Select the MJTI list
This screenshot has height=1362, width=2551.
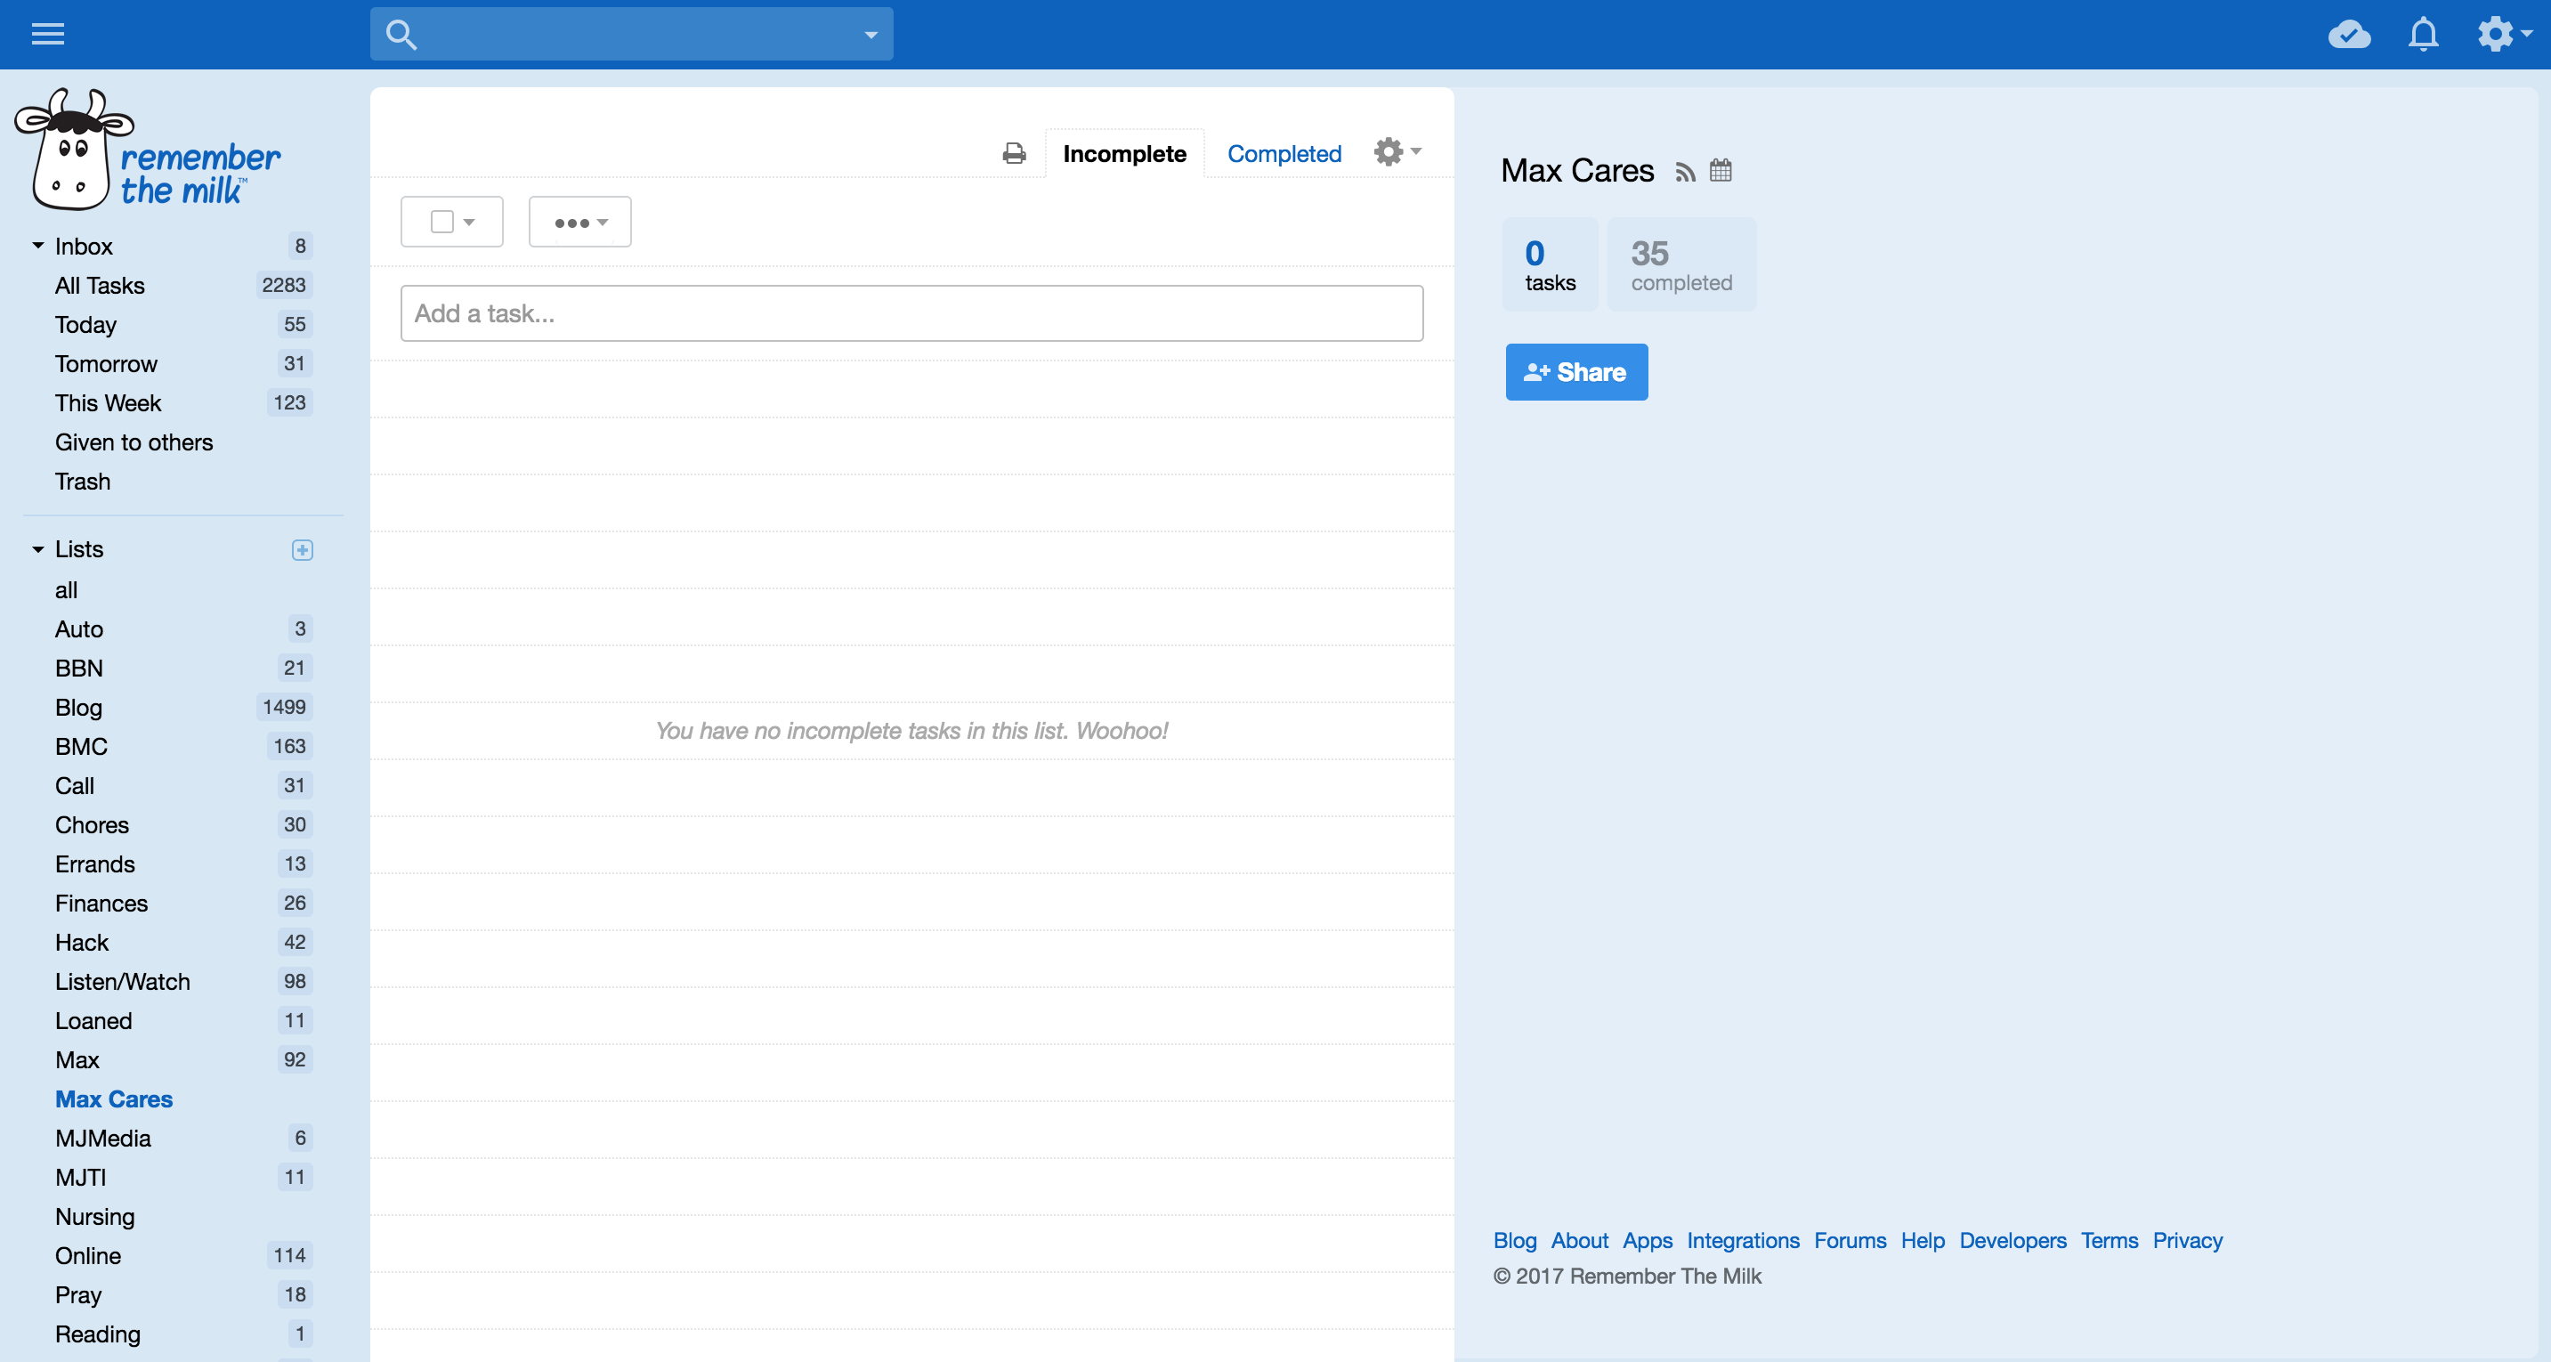point(80,1178)
